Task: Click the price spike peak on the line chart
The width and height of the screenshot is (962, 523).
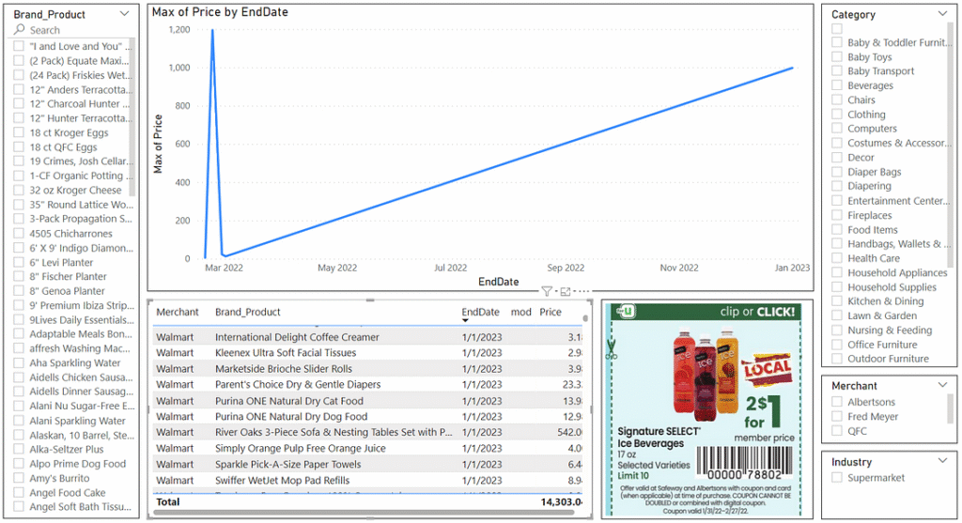Action: tap(212, 30)
